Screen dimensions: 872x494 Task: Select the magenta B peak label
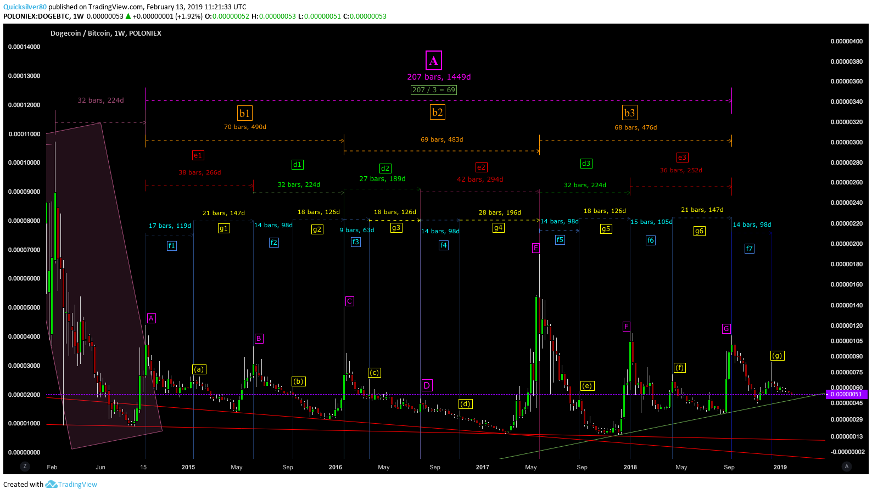coord(259,339)
